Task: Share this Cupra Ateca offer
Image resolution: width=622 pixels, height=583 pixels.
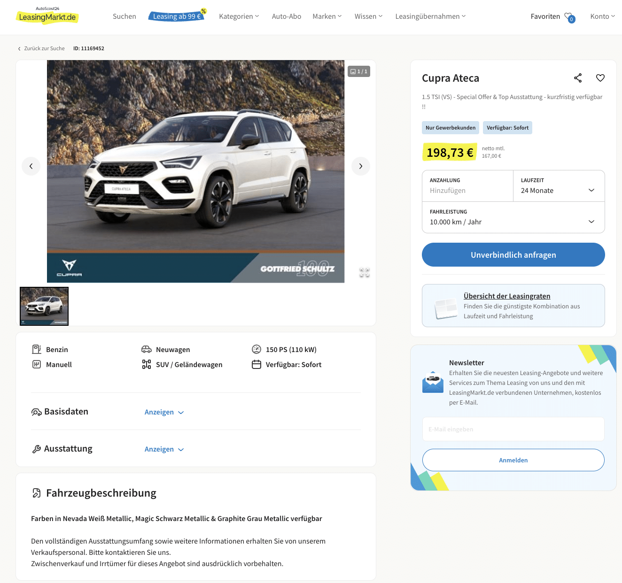Action: [578, 78]
